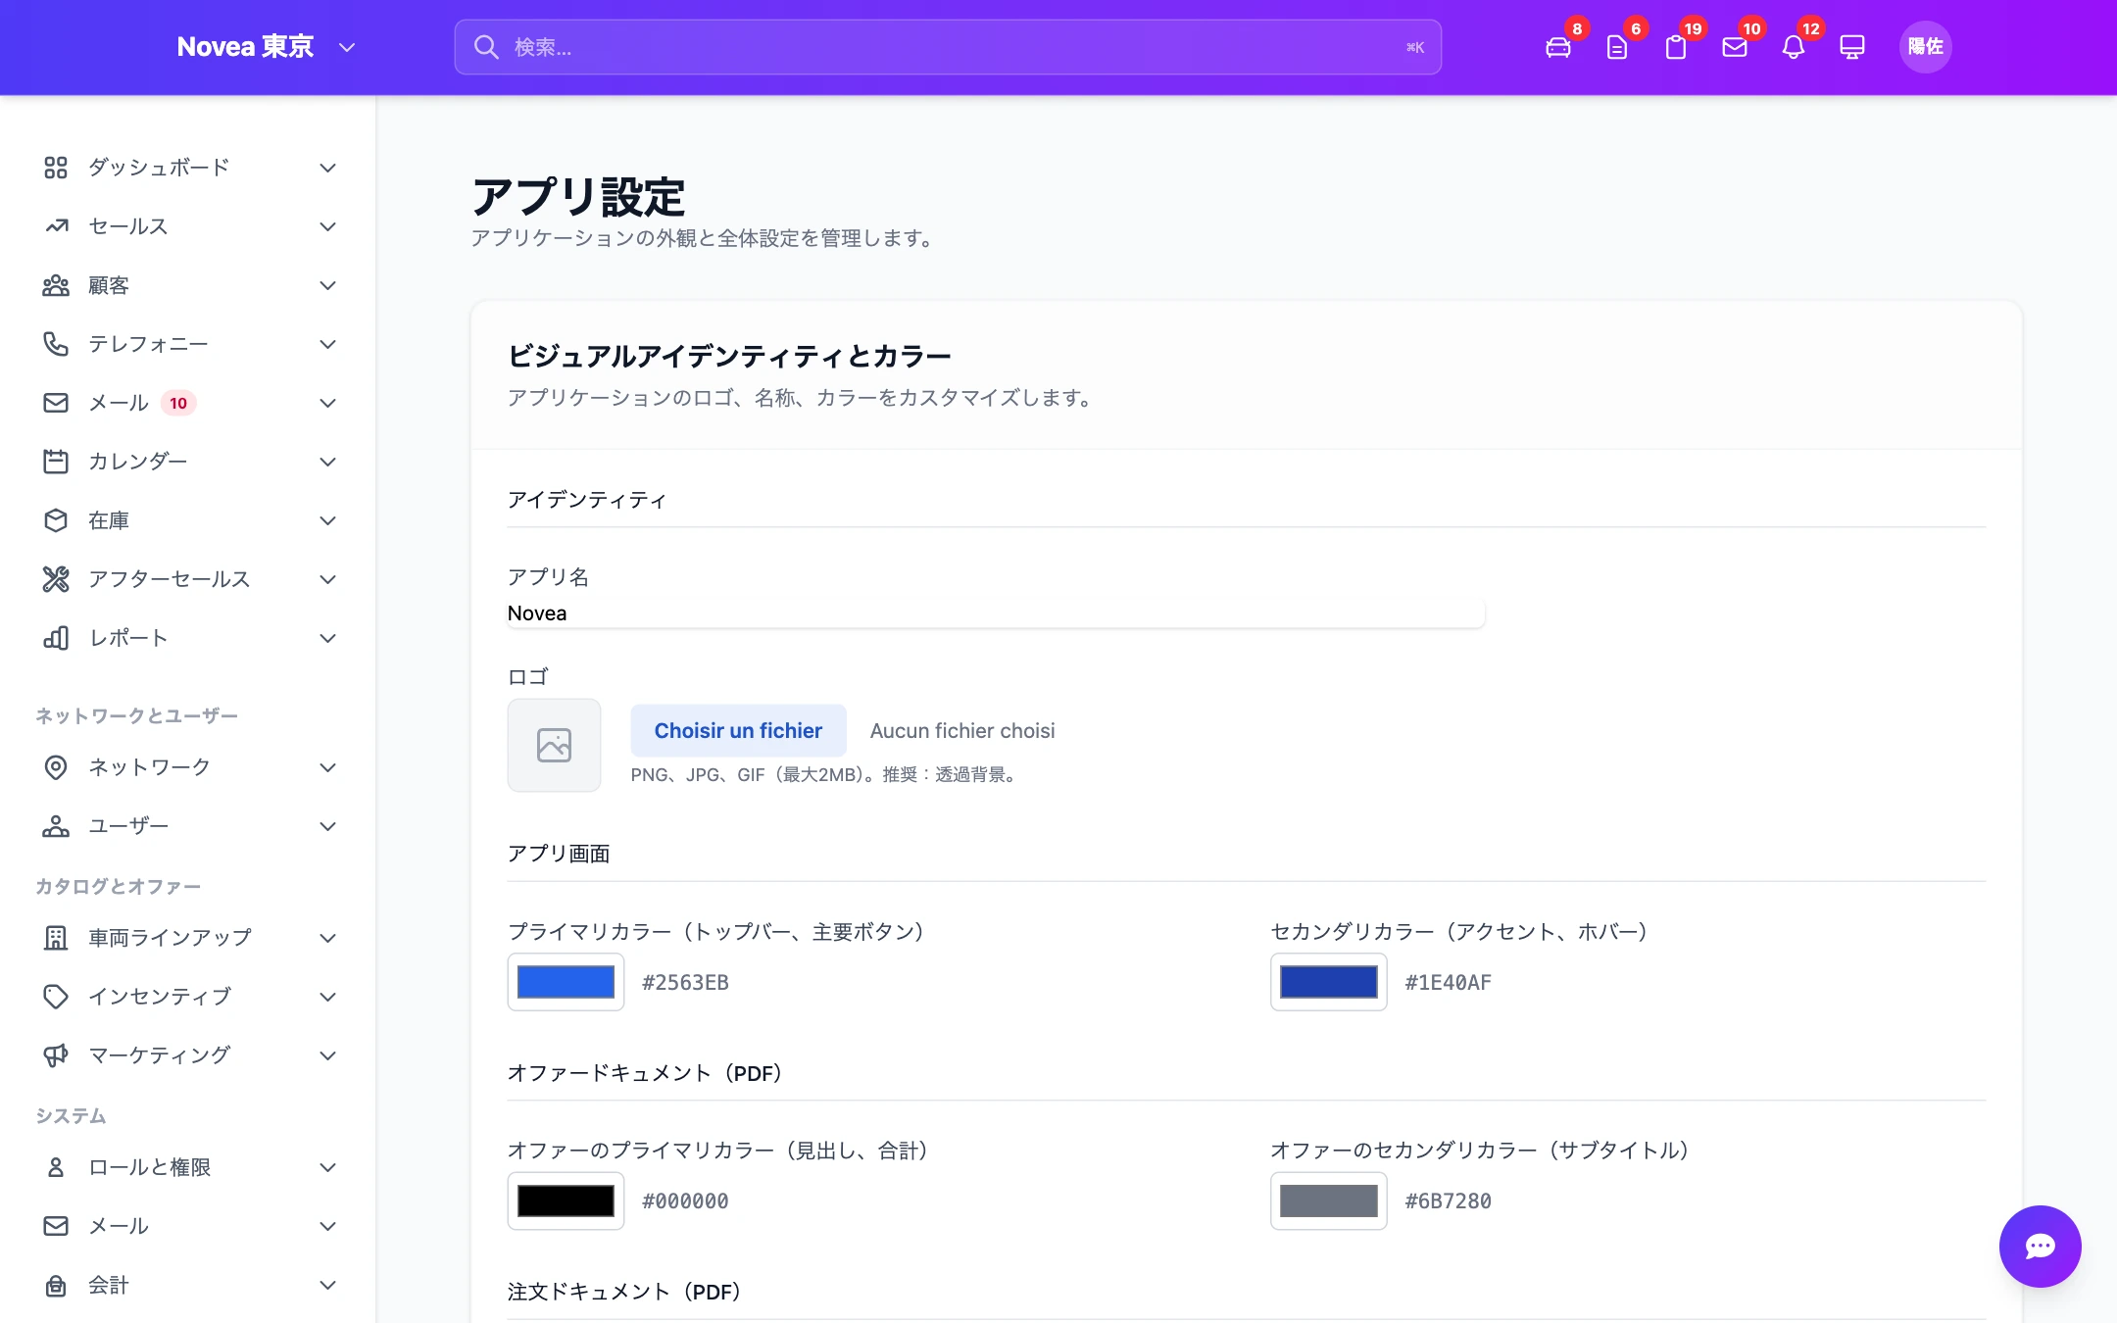Pick the offer secondary color swatch #6B7280
This screenshot has width=2117, height=1323.
1329,1200
